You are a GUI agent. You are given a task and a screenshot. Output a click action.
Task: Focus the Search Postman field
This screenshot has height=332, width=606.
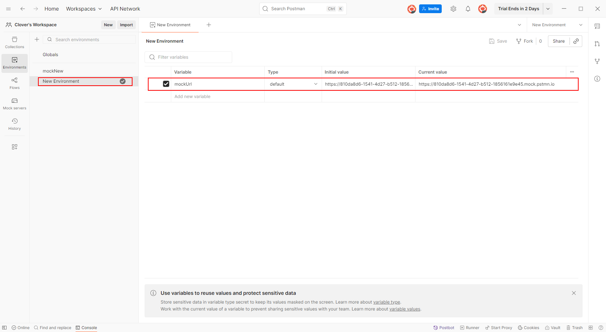coord(303,9)
